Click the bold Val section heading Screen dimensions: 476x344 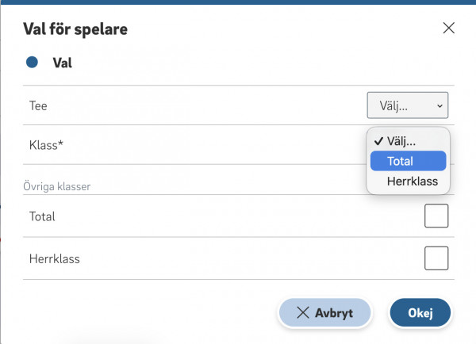62,62
